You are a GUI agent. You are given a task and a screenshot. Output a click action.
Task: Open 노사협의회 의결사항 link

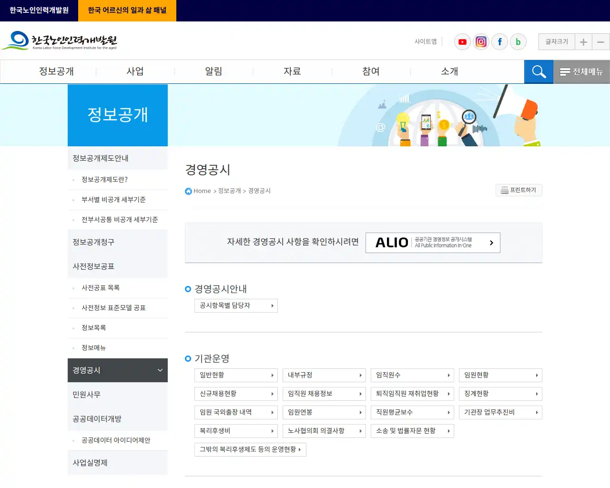[x=324, y=431]
